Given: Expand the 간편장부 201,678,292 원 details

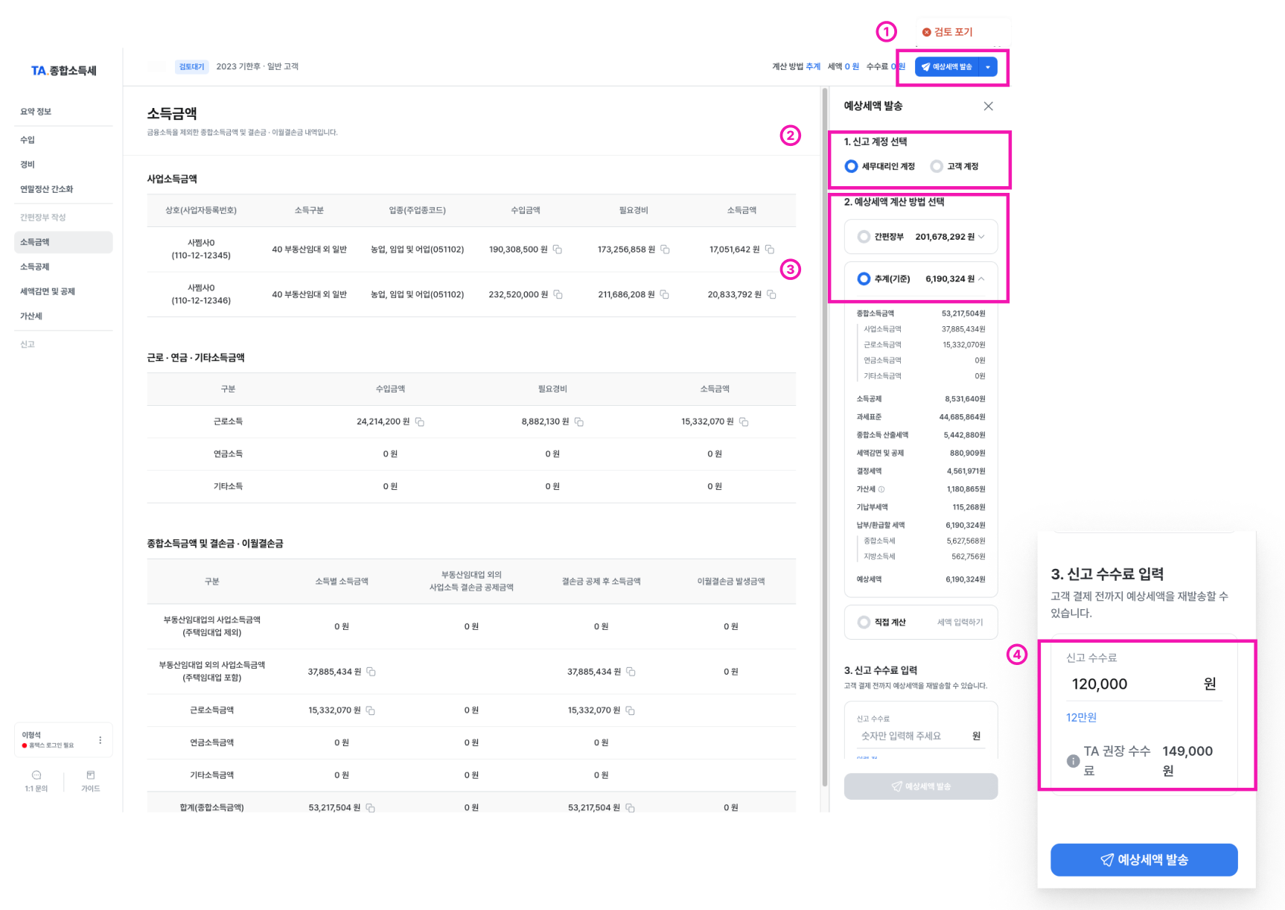Looking at the screenshot, I should tap(981, 237).
